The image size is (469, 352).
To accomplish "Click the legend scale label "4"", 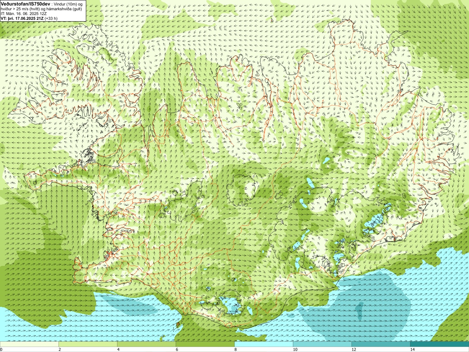I will pyautogui.click(x=118, y=349).
